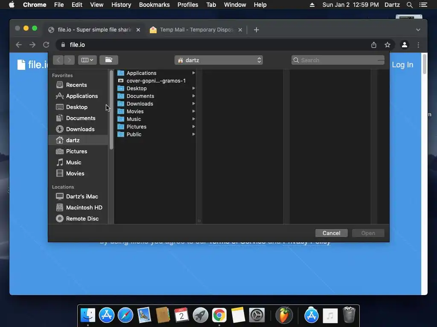
Task: Open System Preferences from the Dock
Action: click(x=256, y=315)
